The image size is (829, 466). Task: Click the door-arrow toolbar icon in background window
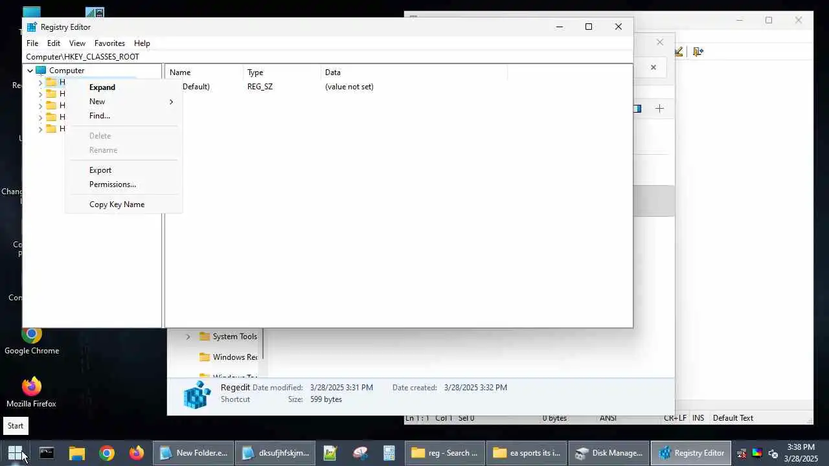pos(698,52)
